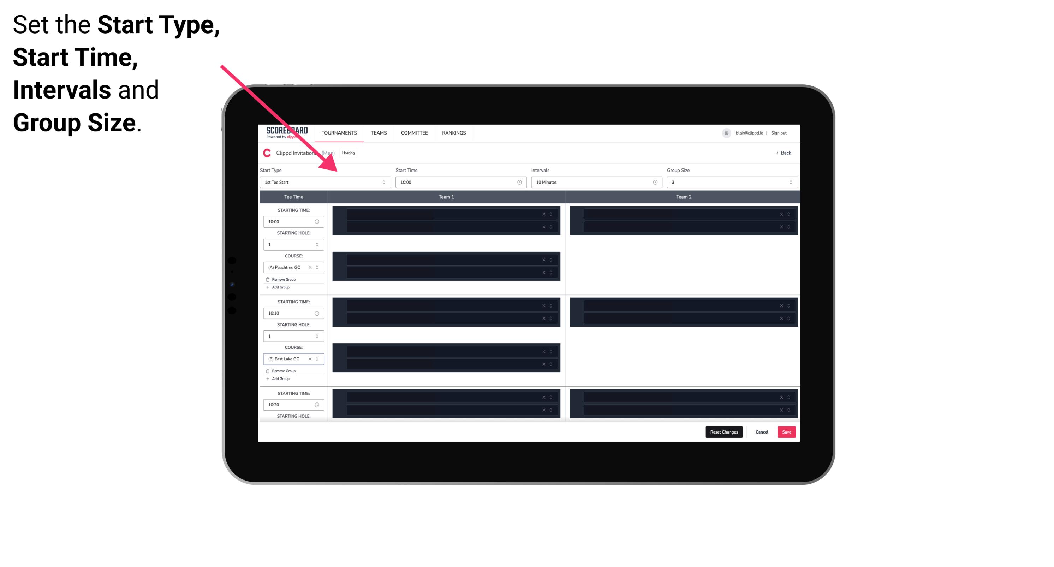
Task: Click the remove group icon for Peachtree GC
Action: pos(268,279)
